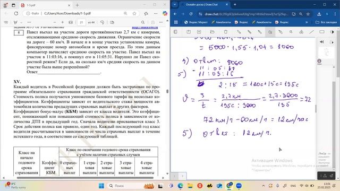Click the PDF page number field showing 21

point(81,22)
